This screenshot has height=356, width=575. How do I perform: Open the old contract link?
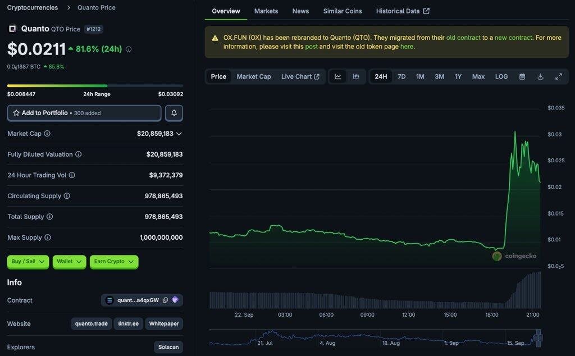click(x=463, y=38)
